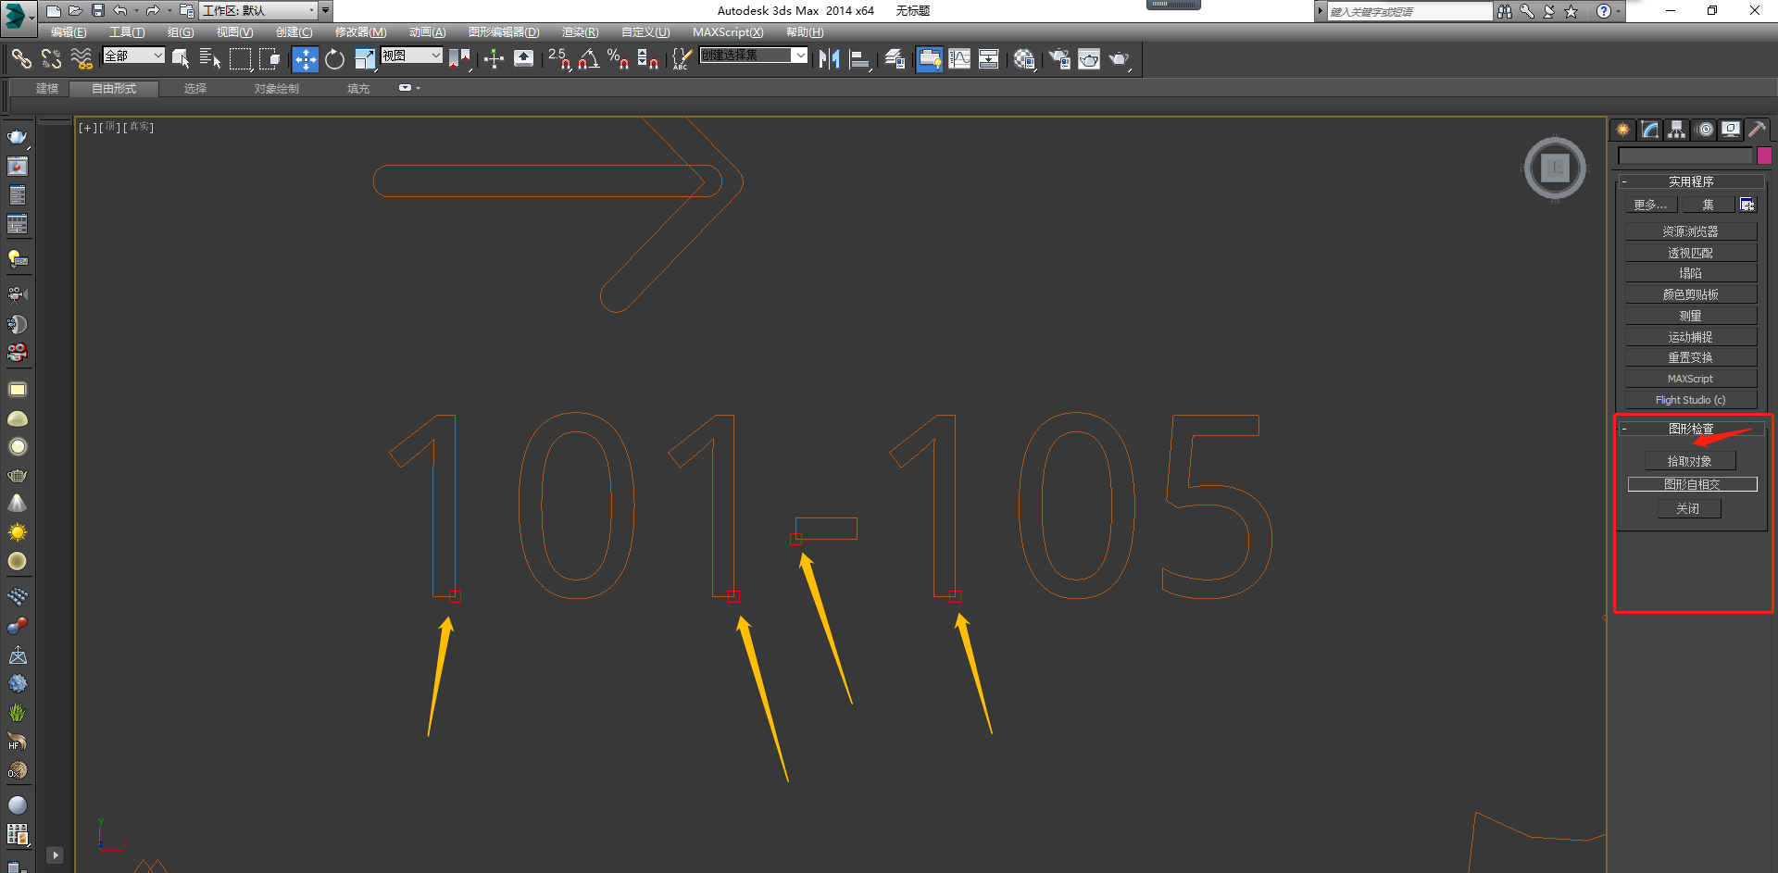Click the 测量 utility button
Viewport: 1778px width, 873px height.
tap(1691, 316)
